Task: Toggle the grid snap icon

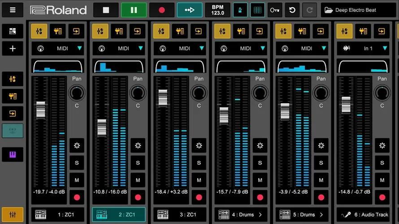Action: [257, 10]
